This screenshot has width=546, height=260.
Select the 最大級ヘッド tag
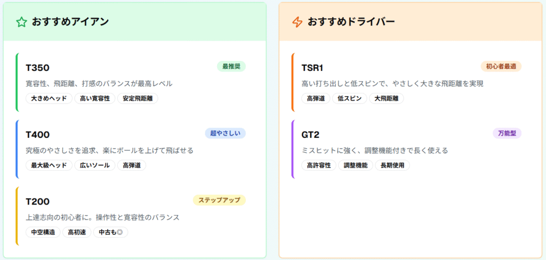point(49,166)
